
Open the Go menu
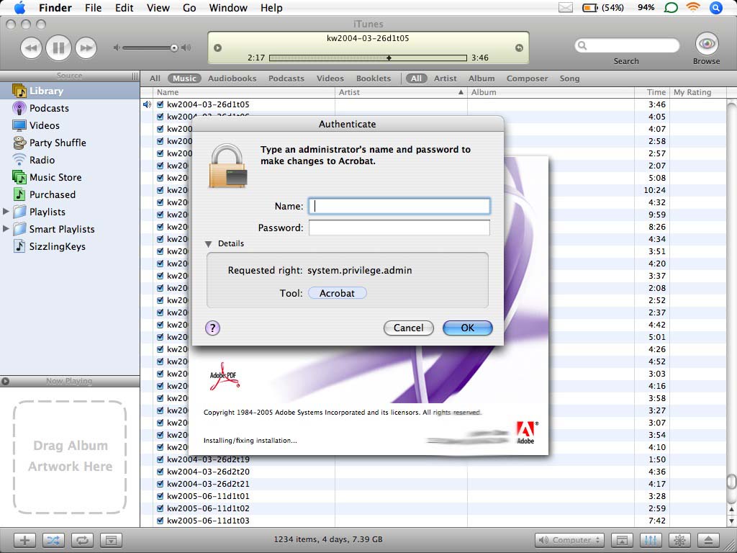(189, 7)
